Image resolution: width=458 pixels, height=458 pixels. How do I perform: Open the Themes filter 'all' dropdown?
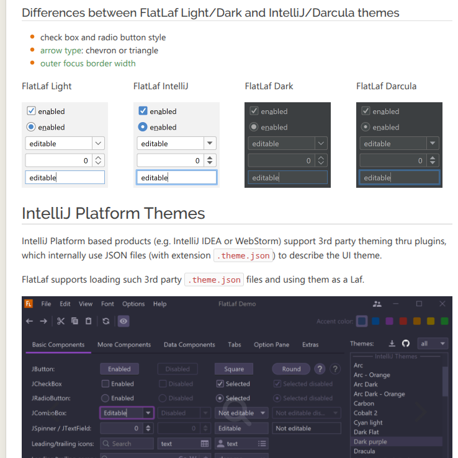[433, 344]
